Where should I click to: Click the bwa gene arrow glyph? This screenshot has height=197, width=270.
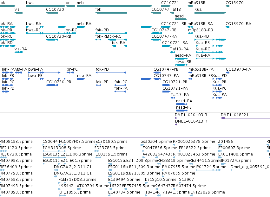pyautogui.click(x=46, y=6)
